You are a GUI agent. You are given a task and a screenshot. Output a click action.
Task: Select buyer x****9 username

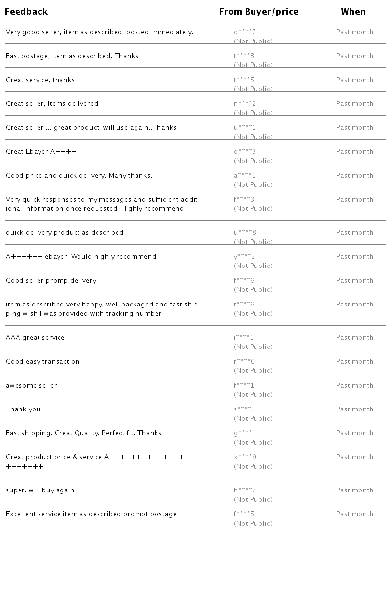pyautogui.click(x=245, y=457)
